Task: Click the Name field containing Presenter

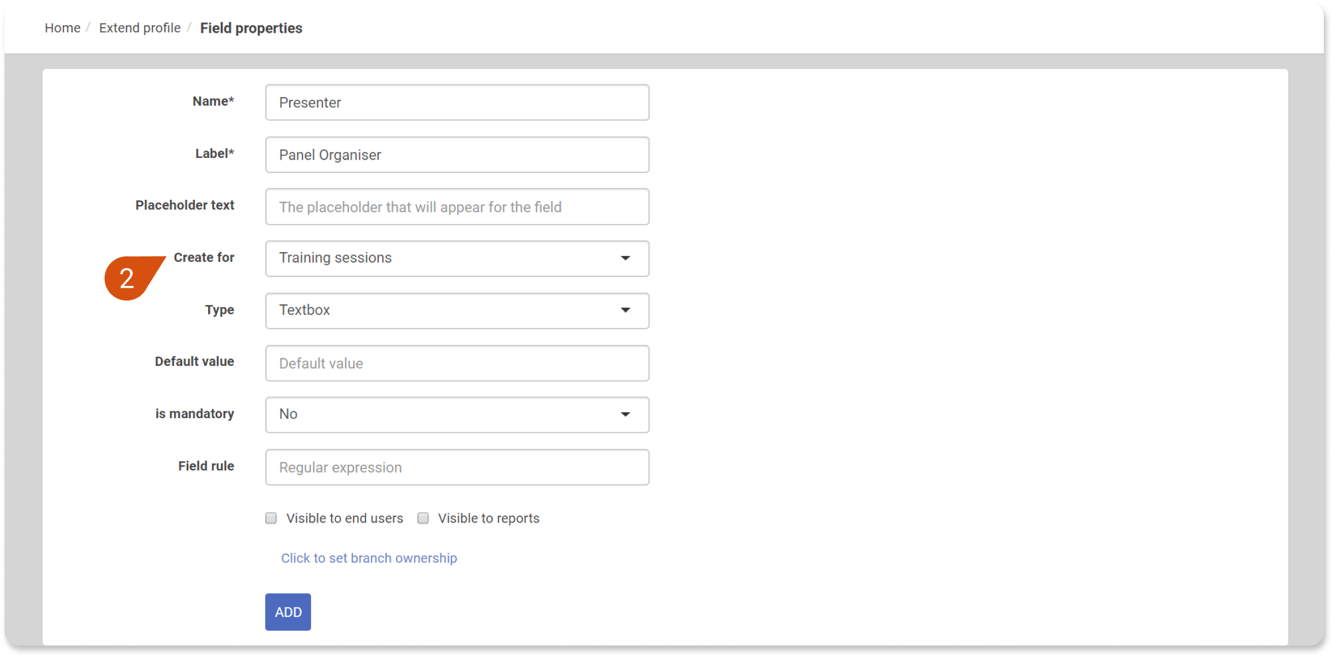Action: pos(457,102)
